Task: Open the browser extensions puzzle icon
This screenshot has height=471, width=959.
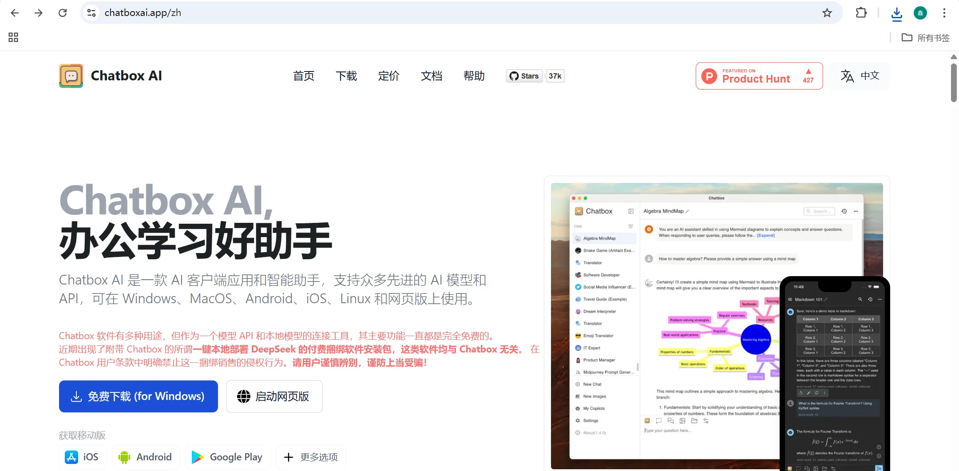Action: (861, 13)
